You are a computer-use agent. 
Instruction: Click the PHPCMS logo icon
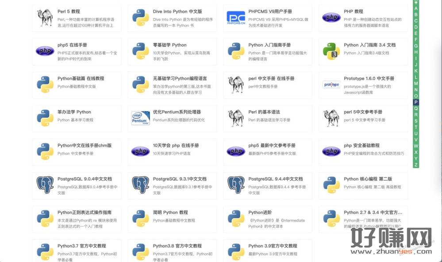tap(236, 18)
